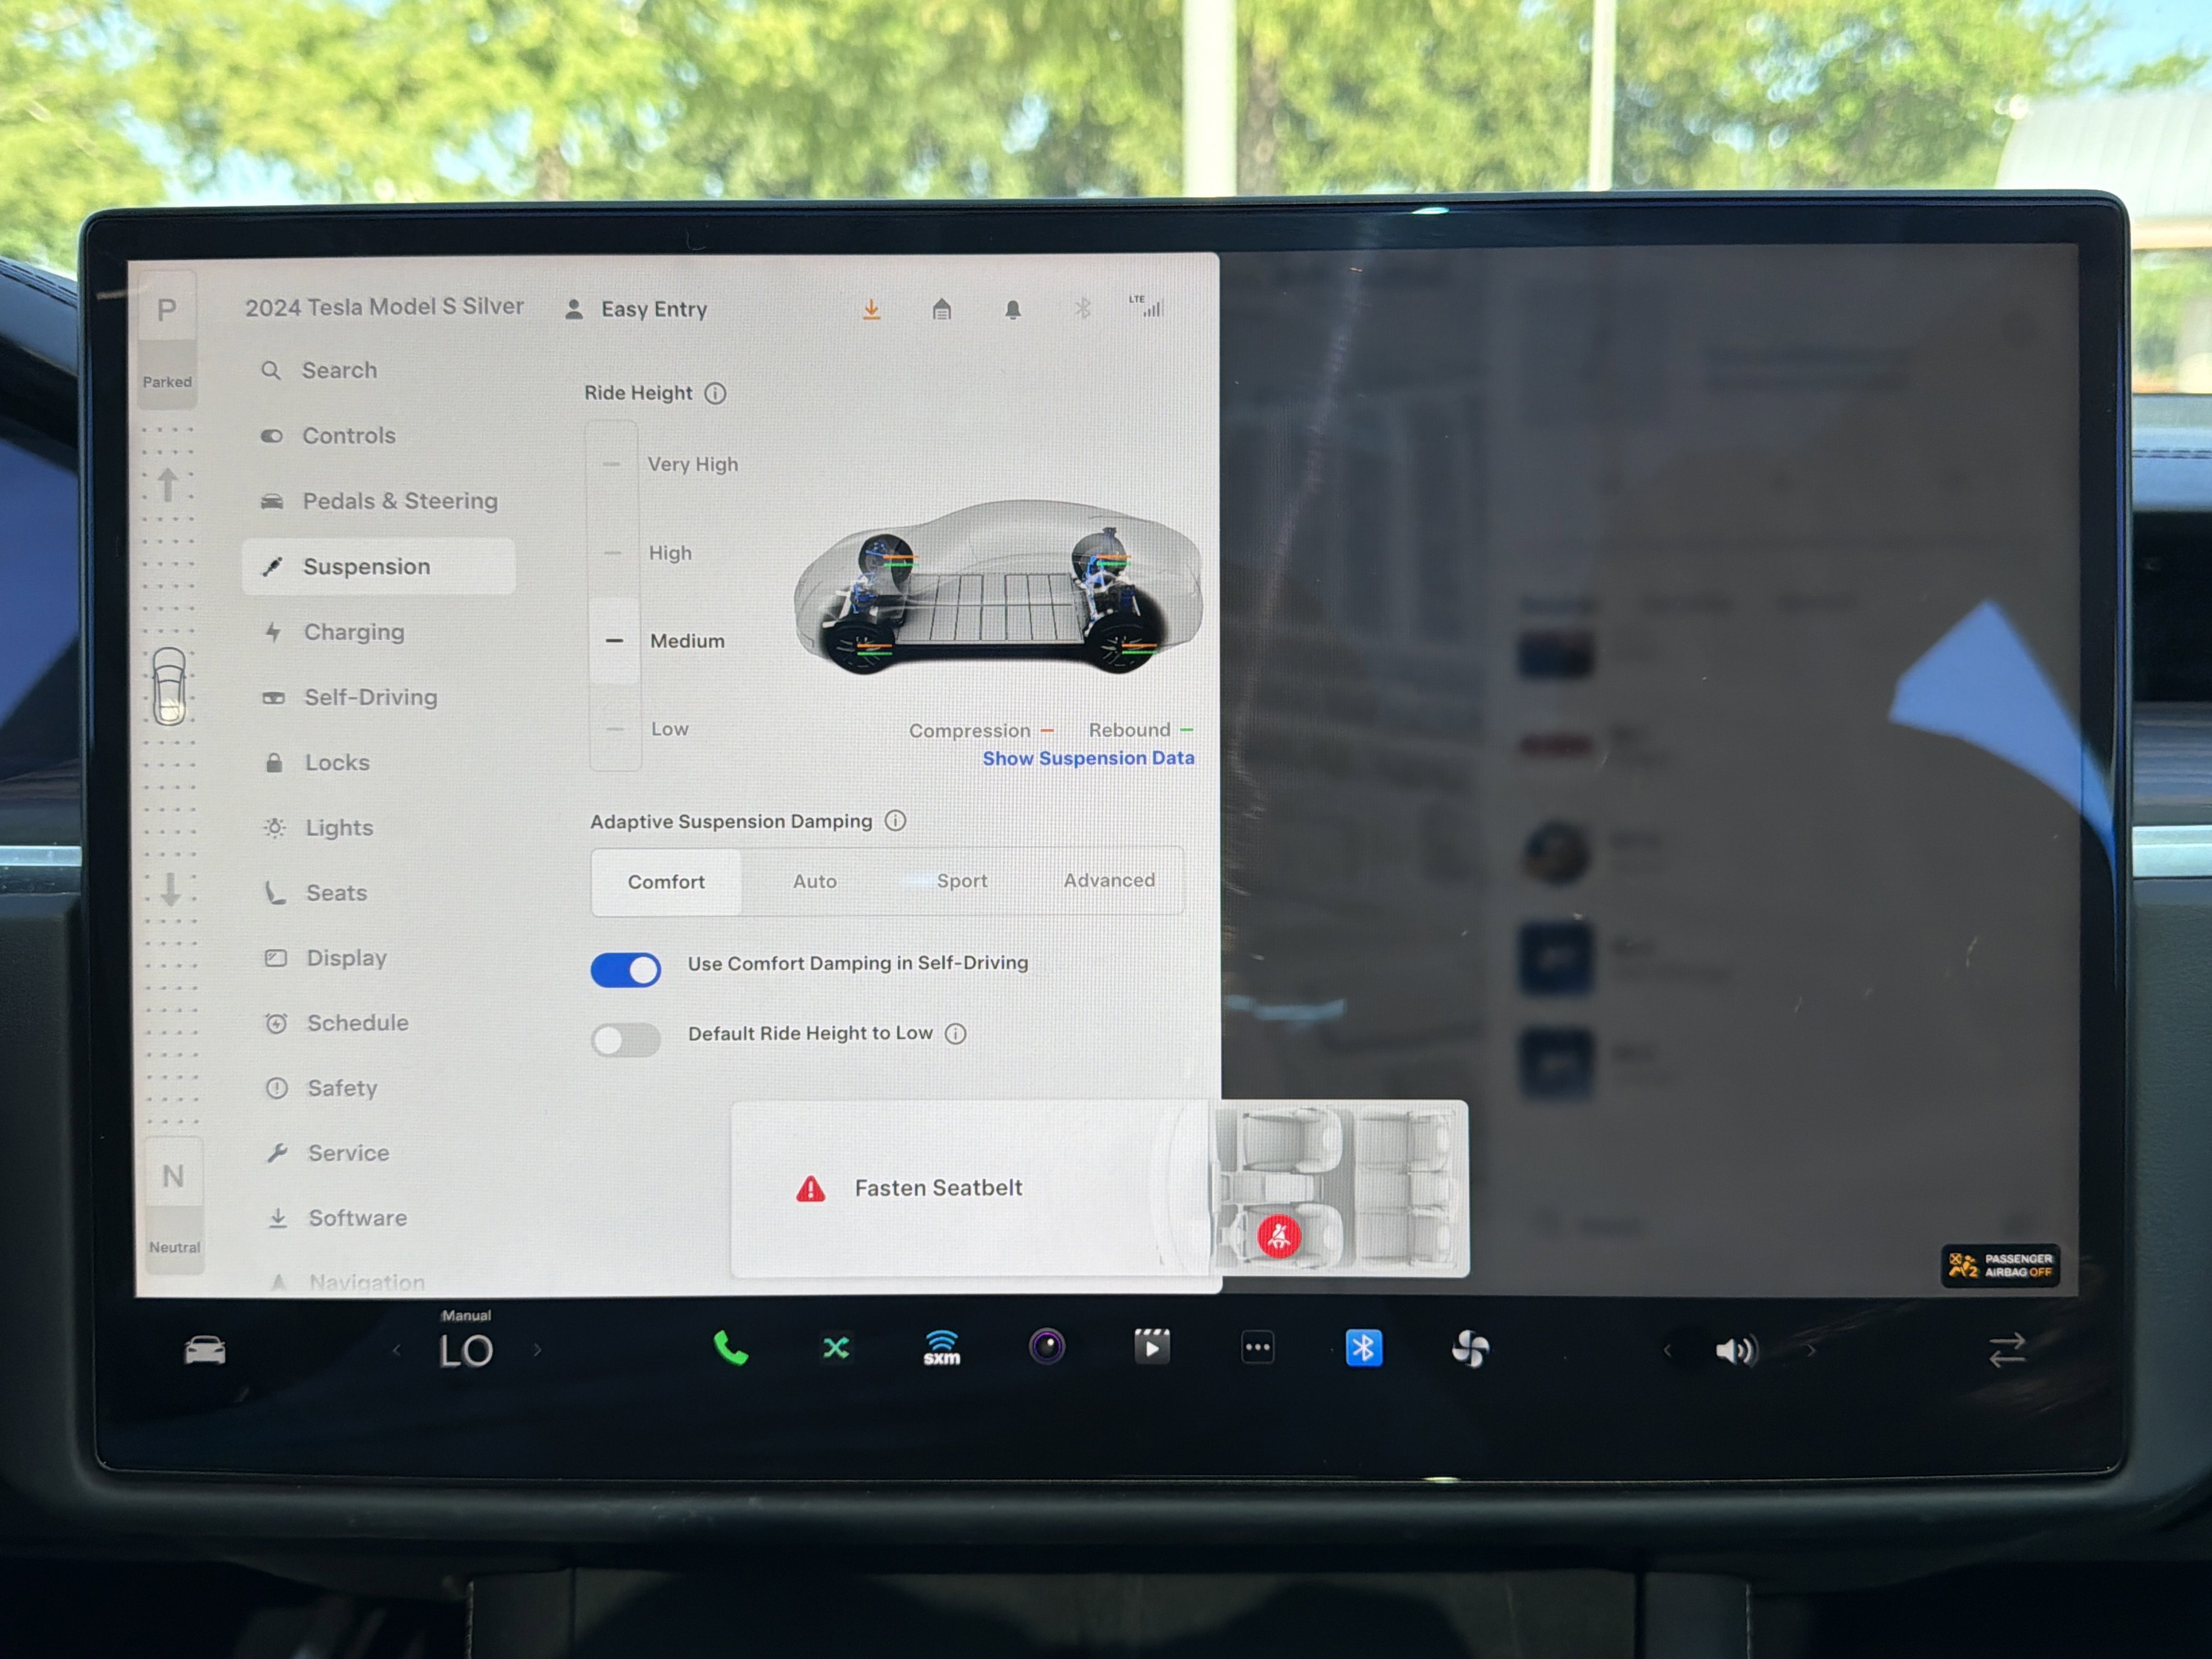Show Default Ride Height to Low info
Screen dimensions: 2212x1659
coord(956,1033)
